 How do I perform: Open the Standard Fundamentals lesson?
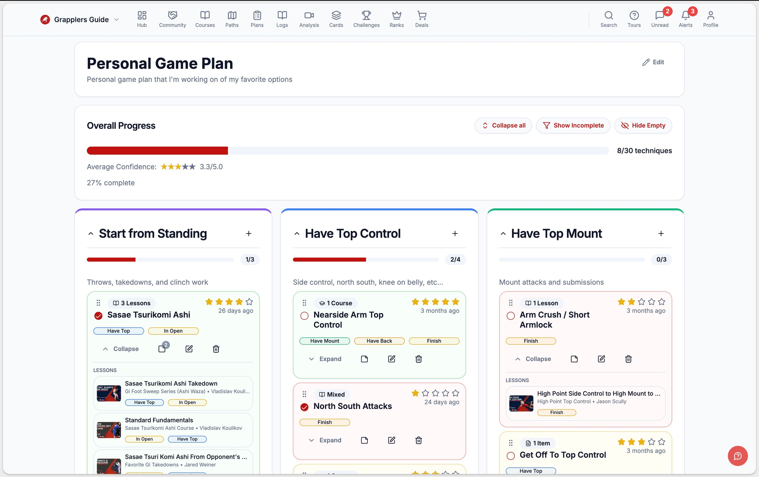[x=173, y=430]
